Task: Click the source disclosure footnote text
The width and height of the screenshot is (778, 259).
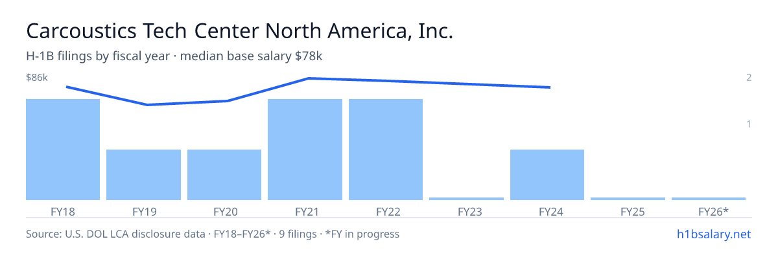Action: 213,234
